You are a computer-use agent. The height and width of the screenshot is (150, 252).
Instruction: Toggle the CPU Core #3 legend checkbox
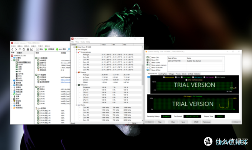(205, 77)
